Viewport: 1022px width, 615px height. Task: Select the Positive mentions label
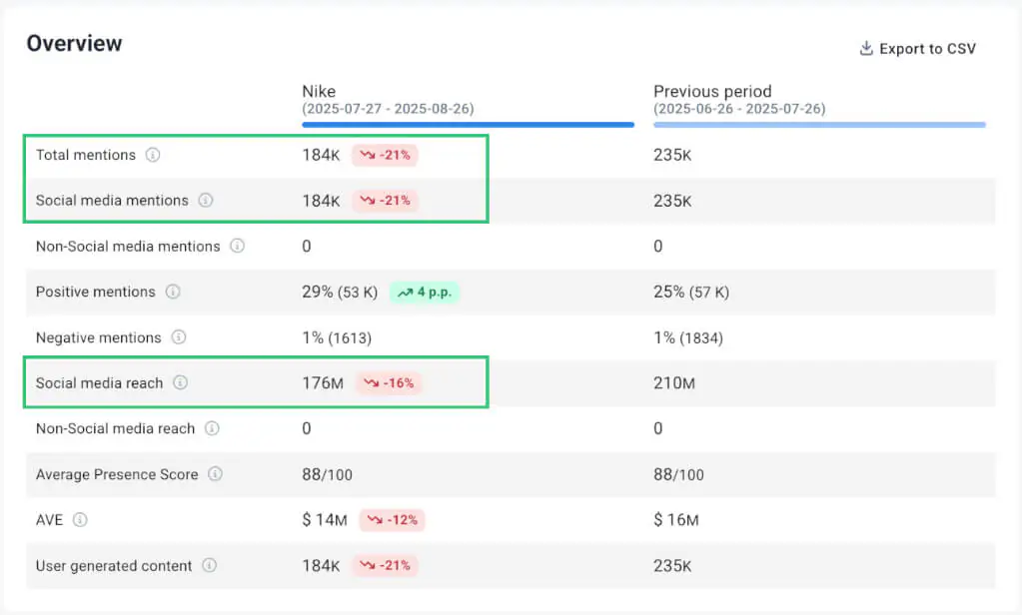coord(96,292)
